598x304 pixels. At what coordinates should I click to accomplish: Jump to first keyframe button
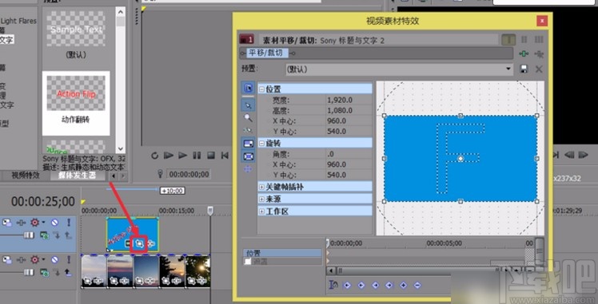(347, 285)
